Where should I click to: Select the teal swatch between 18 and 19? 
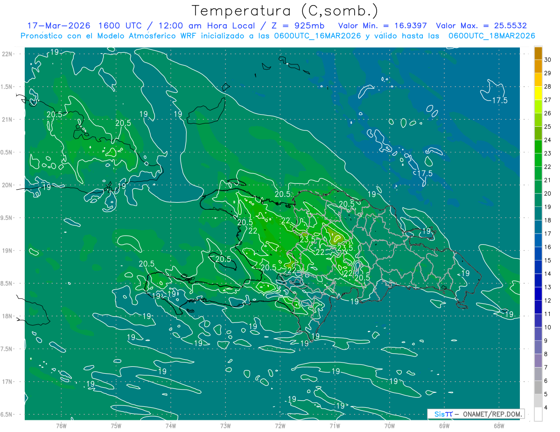(x=539, y=213)
